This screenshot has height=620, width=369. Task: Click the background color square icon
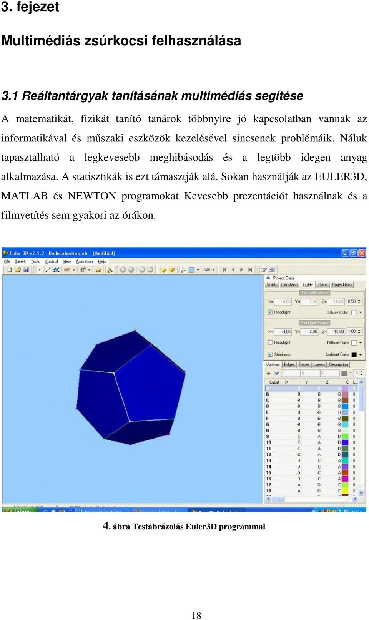click(192, 269)
